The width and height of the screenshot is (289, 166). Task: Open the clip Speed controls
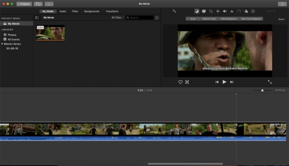[x=239, y=11]
